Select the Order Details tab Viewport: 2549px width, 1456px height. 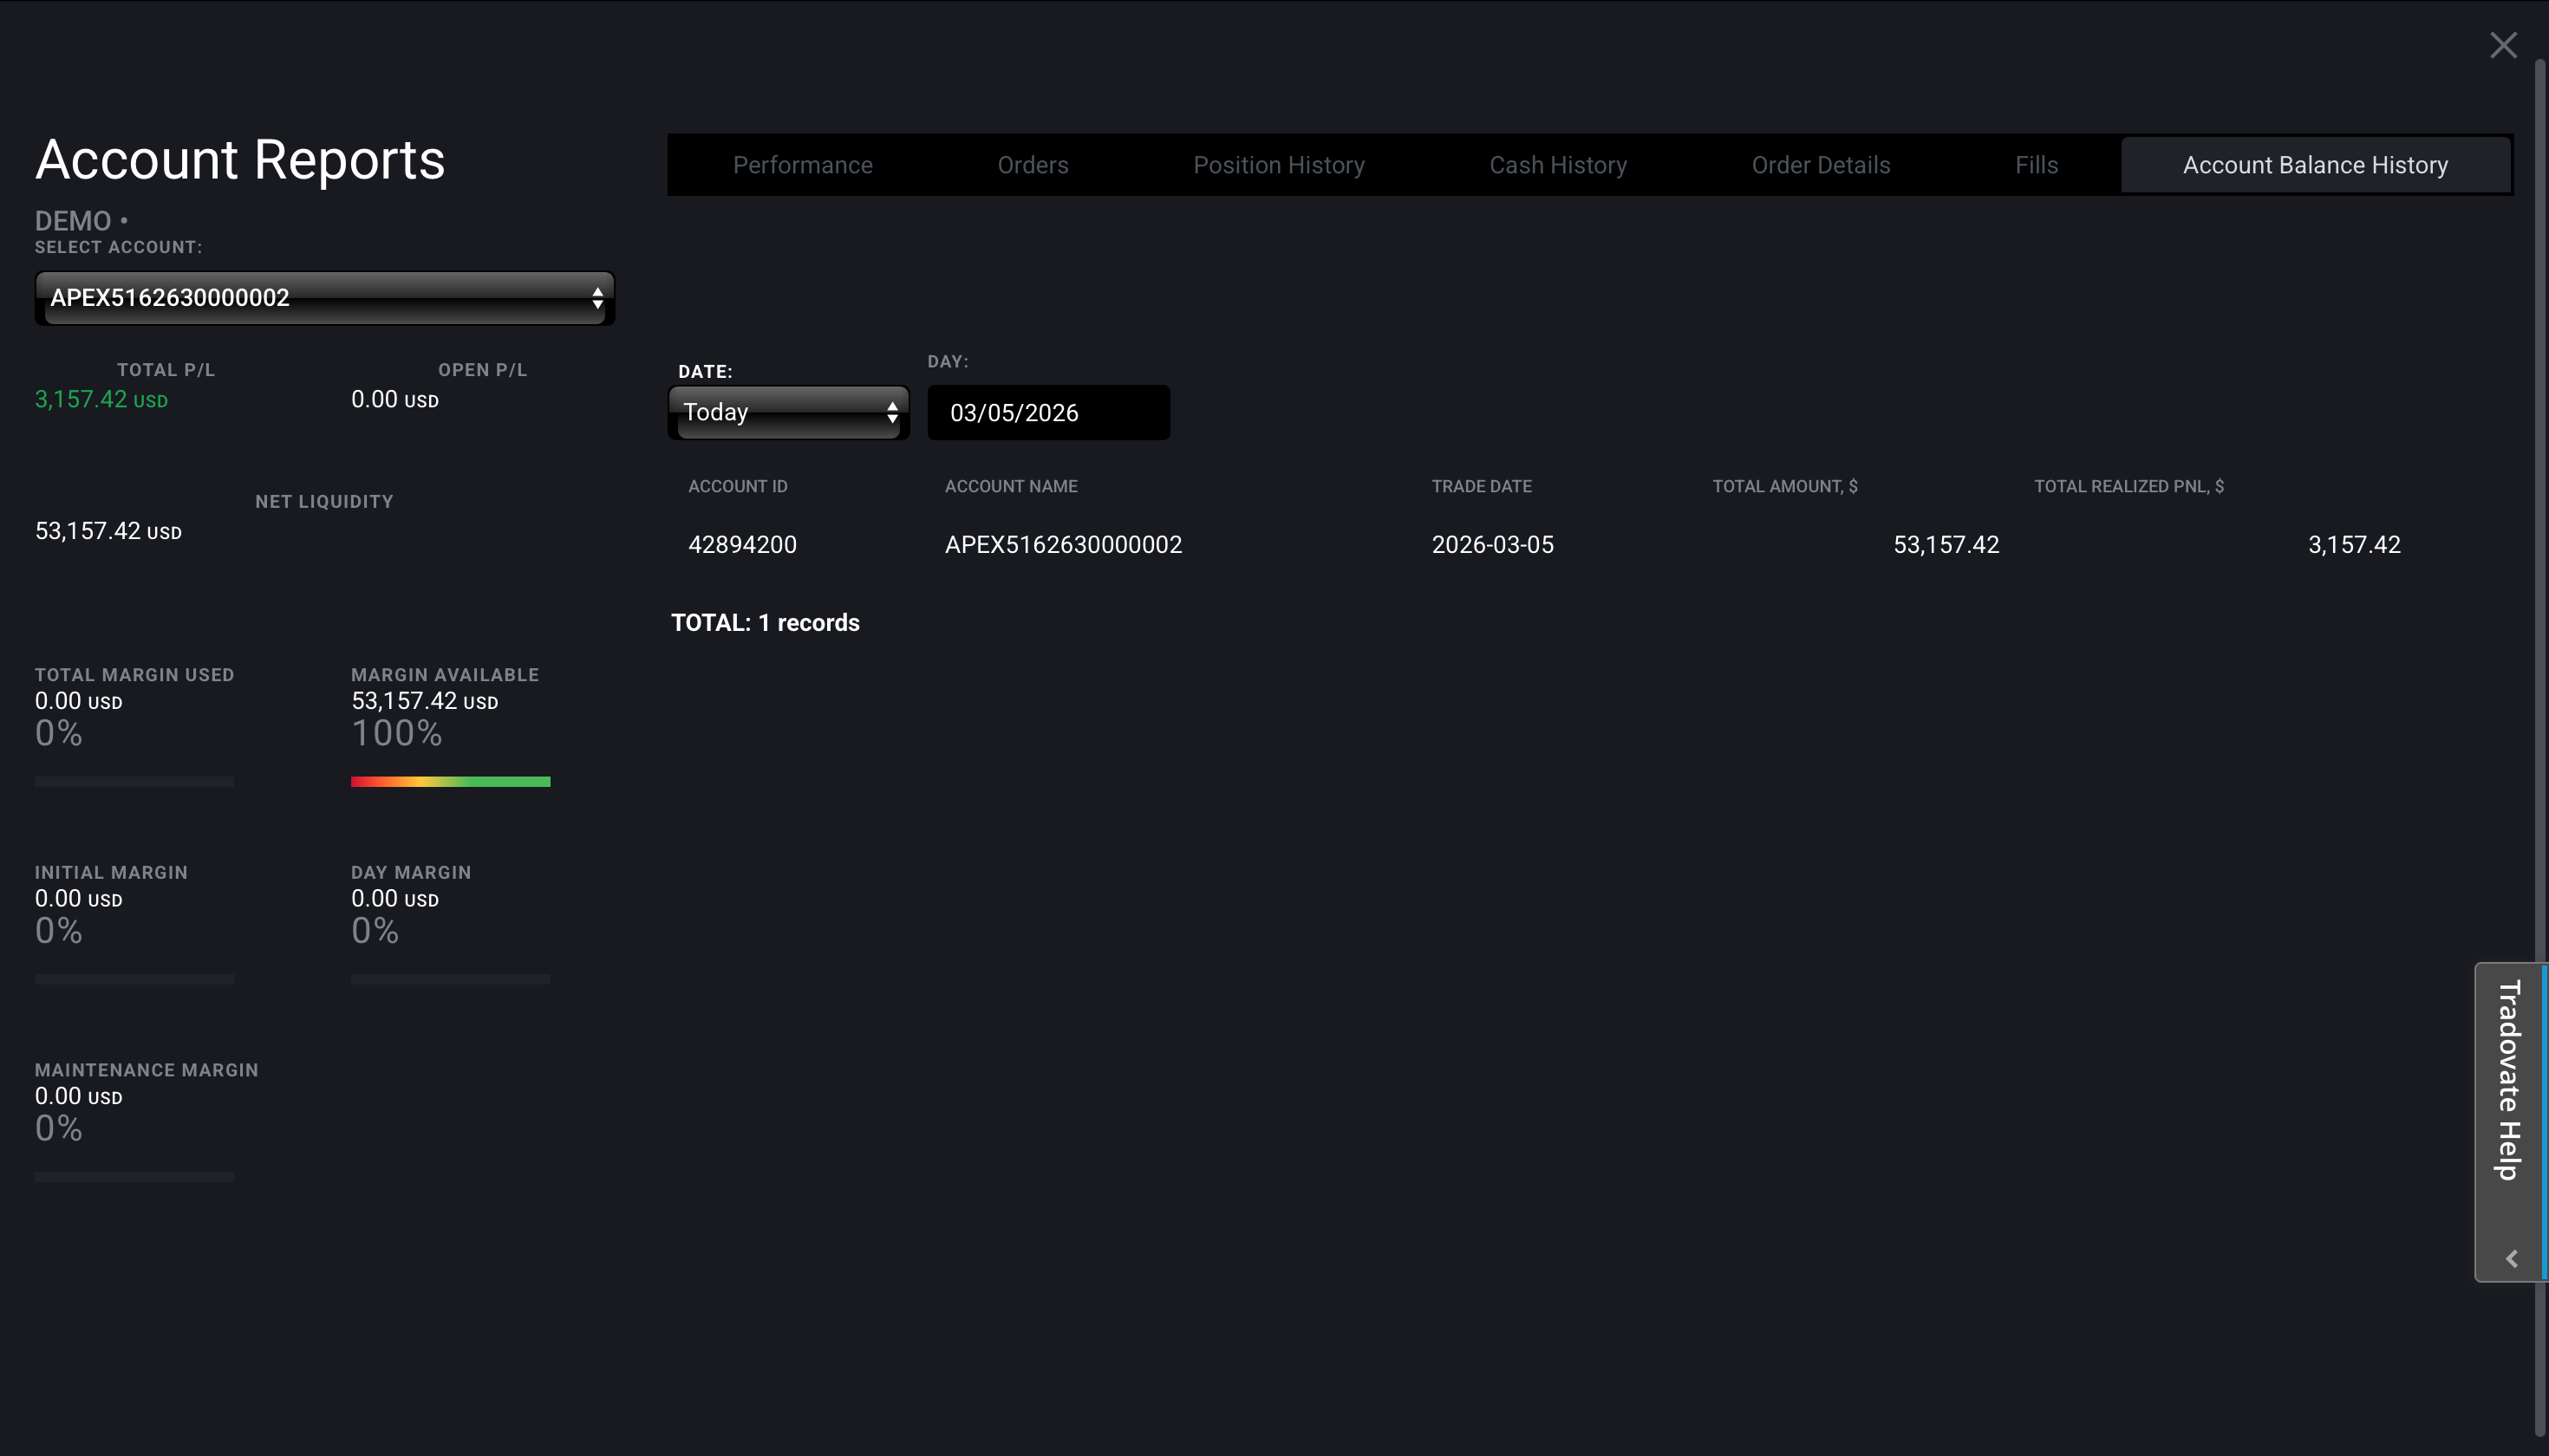tap(1821, 165)
